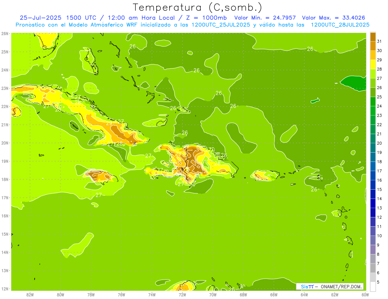Pick the legend swatch between 29 and 30
The height and width of the screenshot is (299, 388).
[x=373, y=55]
